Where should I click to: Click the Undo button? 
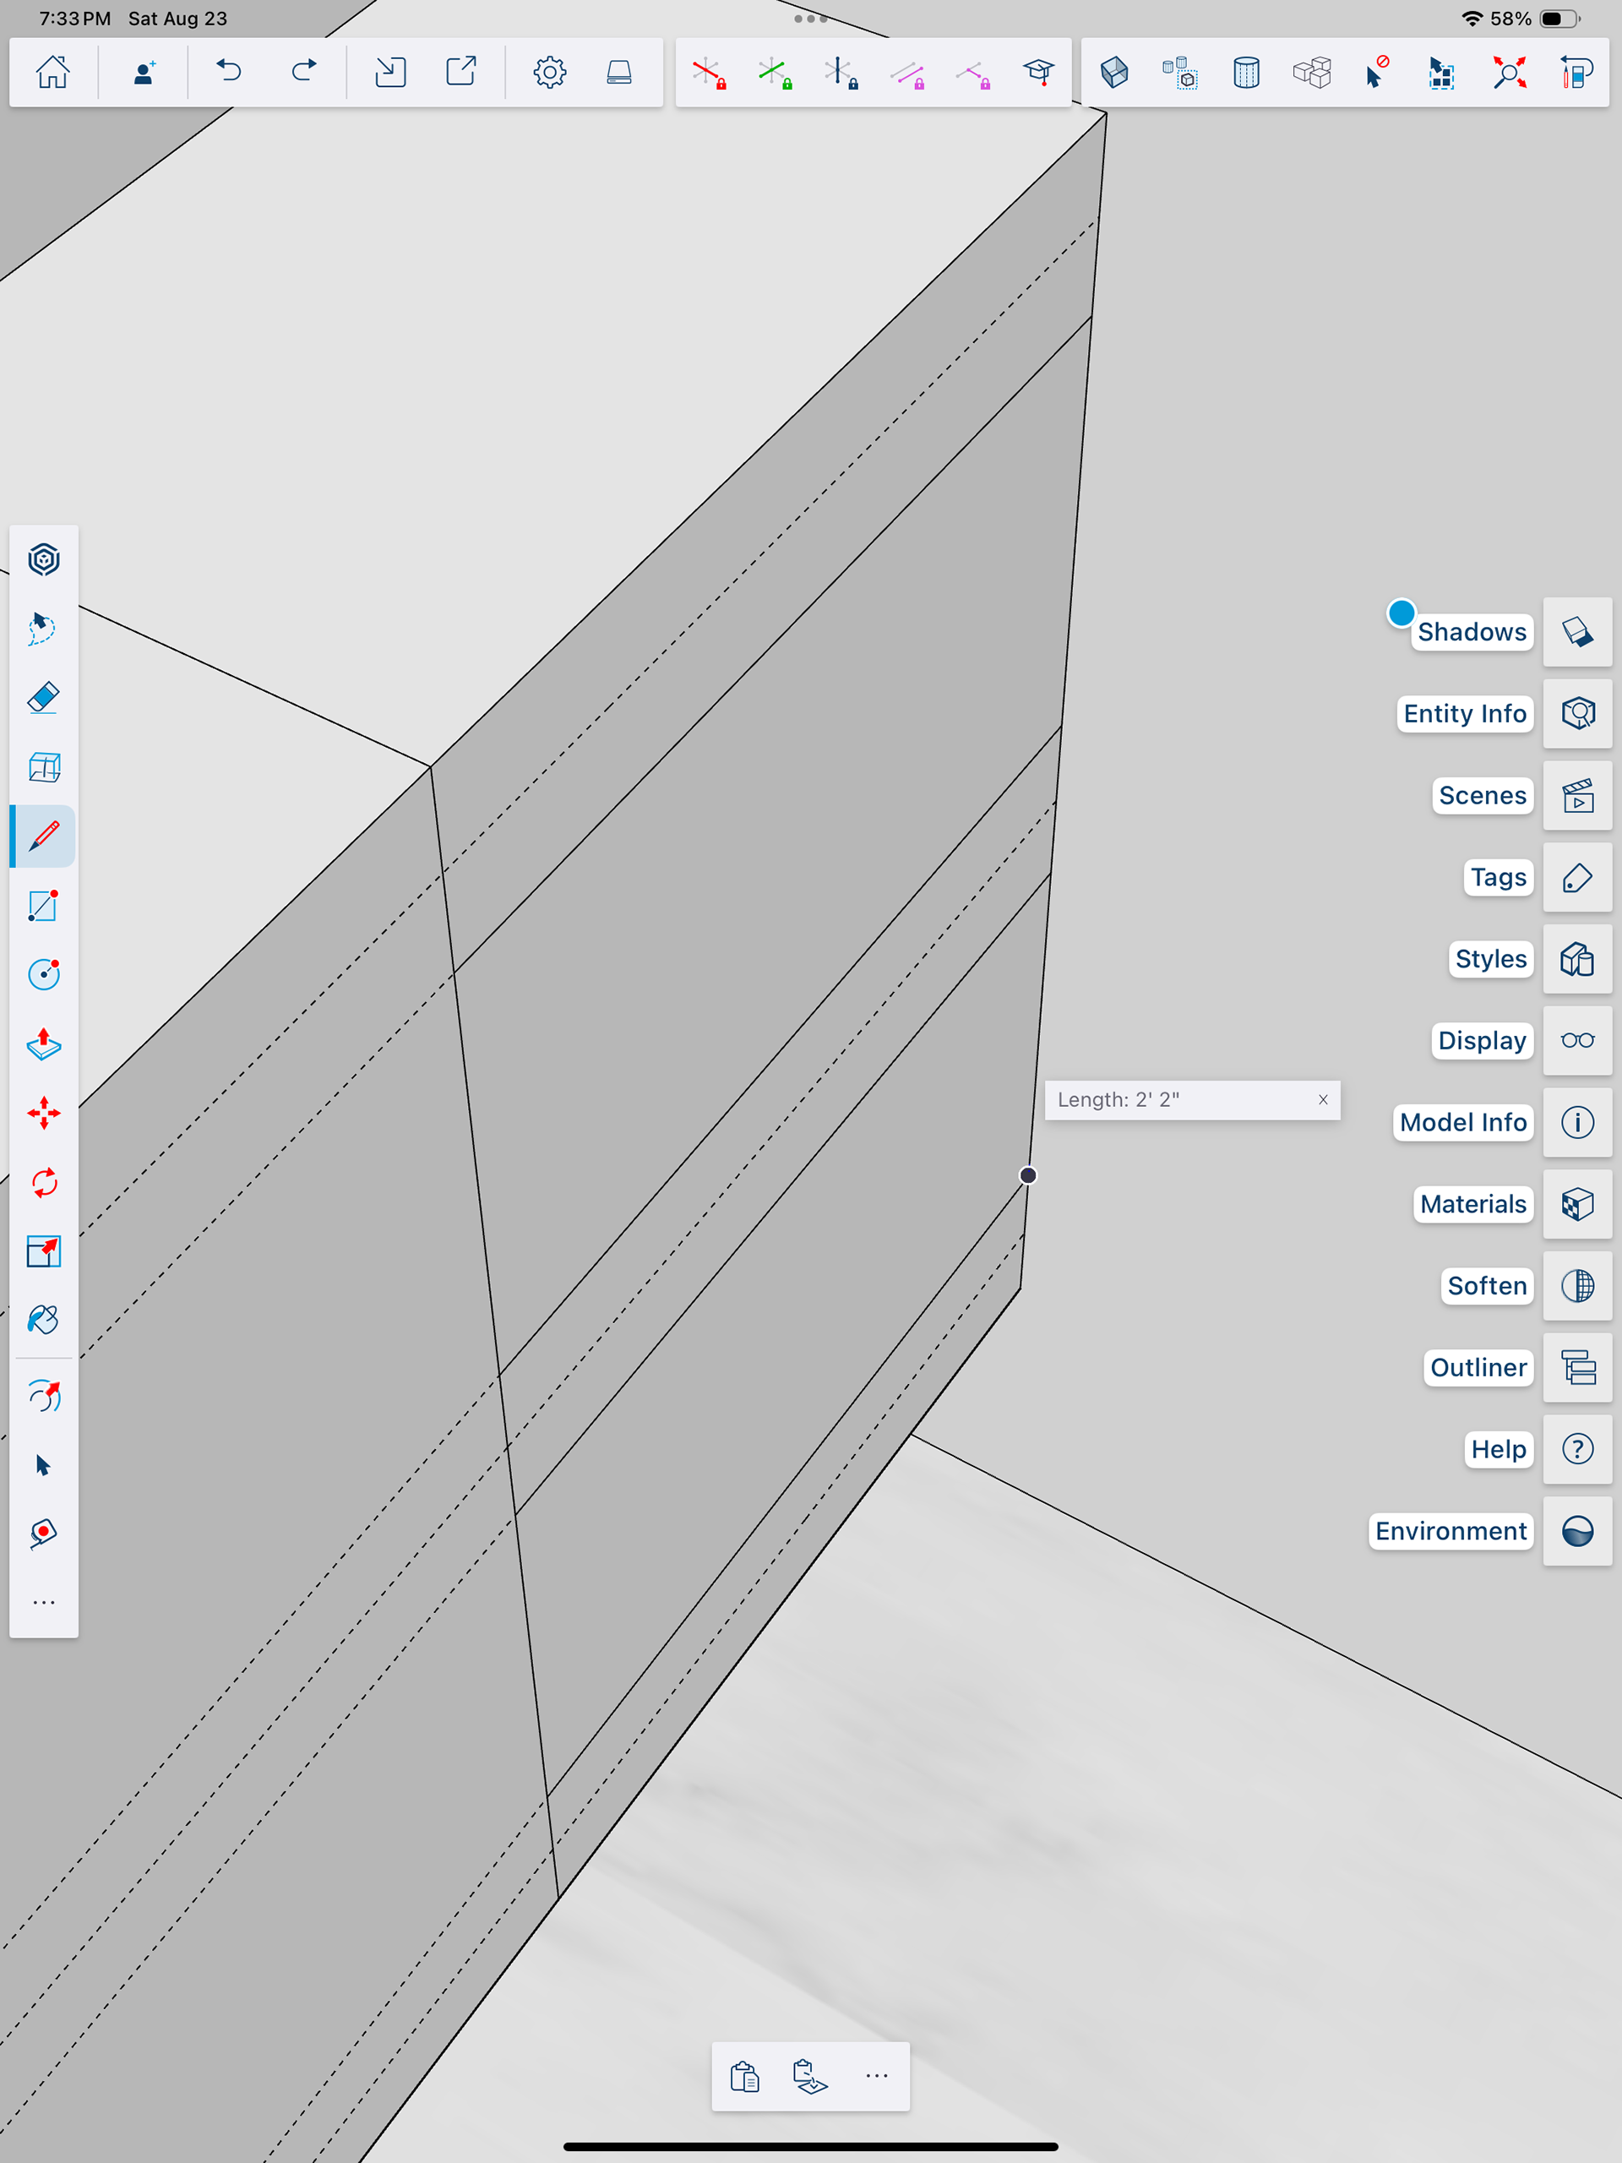(229, 73)
